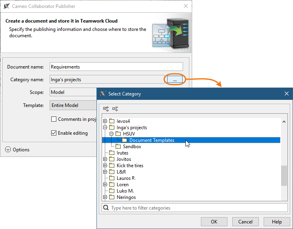The height and width of the screenshot is (229, 293).
Task: Click the Expand All icon in Select Category
Action: click(x=106, y=109)
